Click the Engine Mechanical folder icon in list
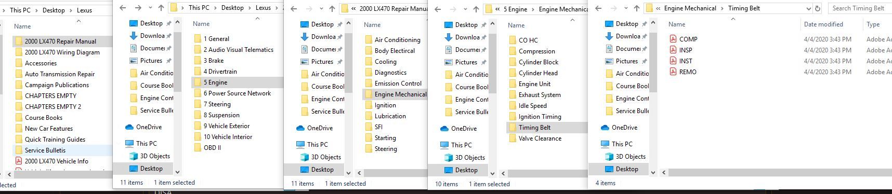This screenshot has width=892, height=194. click(x=368, y=94)
